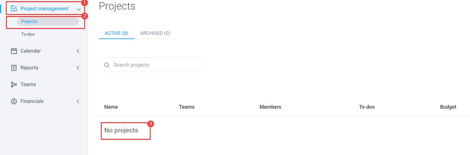The image size is (470, 155).
Task: Expand the Reports section chevron
Action: (x=78, y=68)
